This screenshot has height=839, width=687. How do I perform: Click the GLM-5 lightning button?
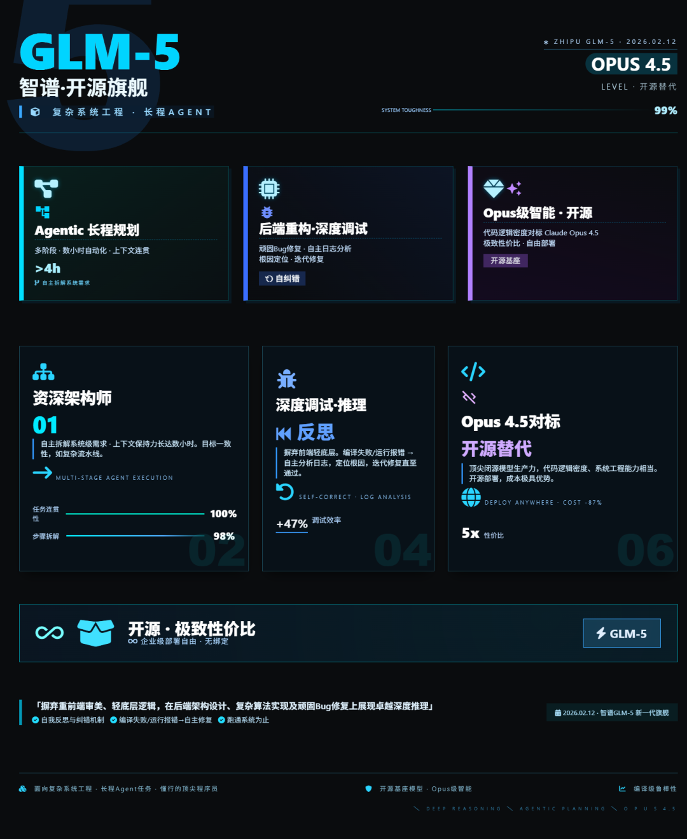(x=621, y=633)
